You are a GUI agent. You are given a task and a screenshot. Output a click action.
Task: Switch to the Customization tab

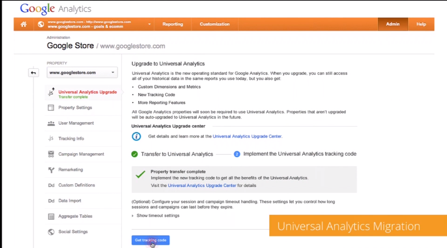click(x=214, y=24)
